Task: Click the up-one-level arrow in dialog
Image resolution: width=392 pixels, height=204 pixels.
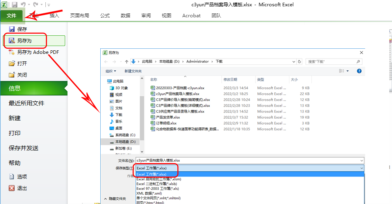Action: (x=126, y=62)
